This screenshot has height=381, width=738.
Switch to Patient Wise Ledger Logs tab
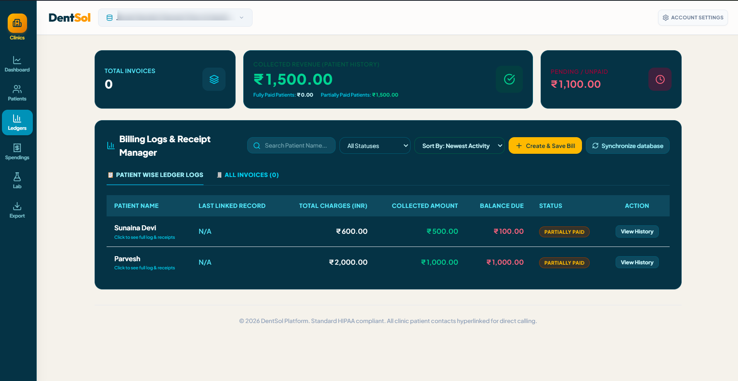point(155,175)
